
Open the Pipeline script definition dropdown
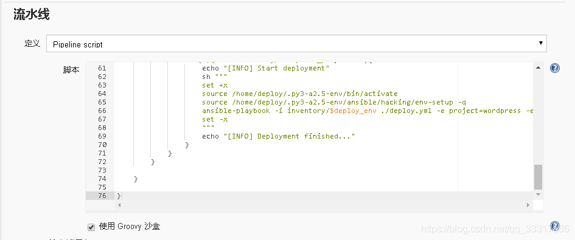pos(296,44)
